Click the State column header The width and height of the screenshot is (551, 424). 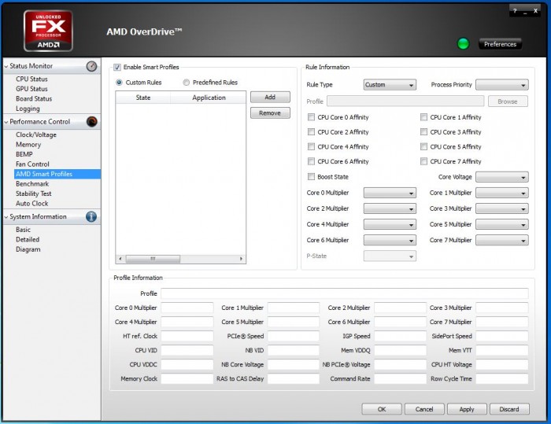click(143, 98)
